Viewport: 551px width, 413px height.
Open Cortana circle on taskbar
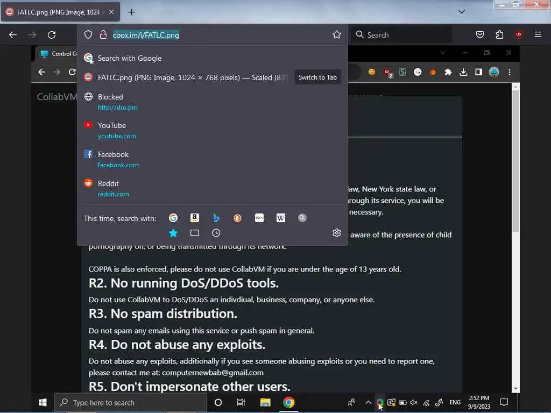tap(218, 402)
